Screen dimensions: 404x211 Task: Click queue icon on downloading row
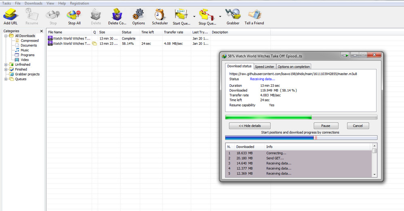95,44
